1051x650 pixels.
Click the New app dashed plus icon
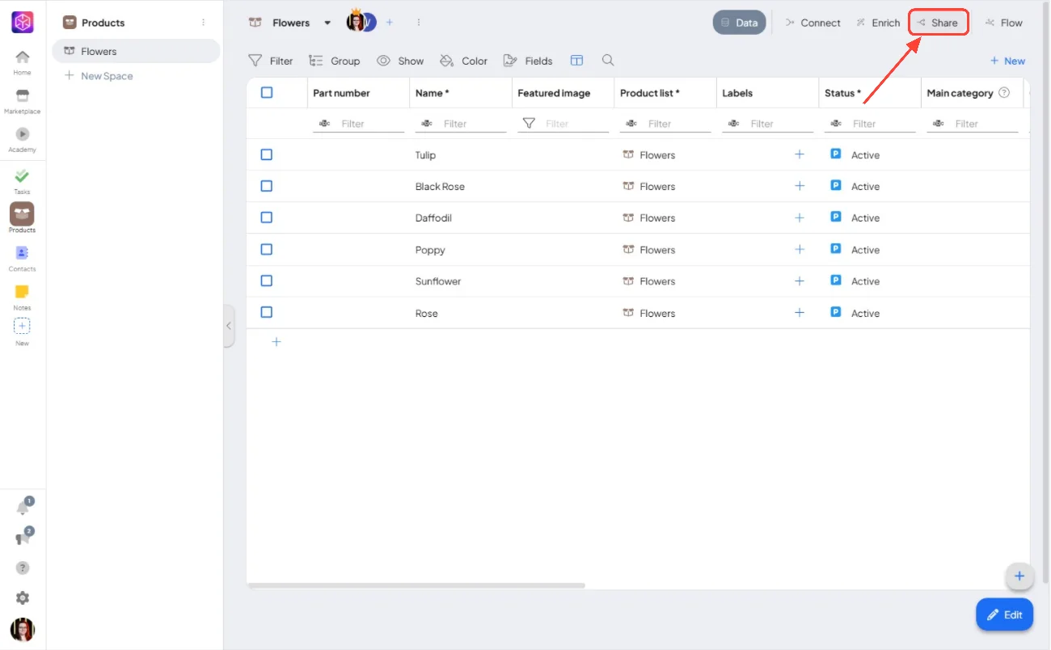tap(23, 326)
